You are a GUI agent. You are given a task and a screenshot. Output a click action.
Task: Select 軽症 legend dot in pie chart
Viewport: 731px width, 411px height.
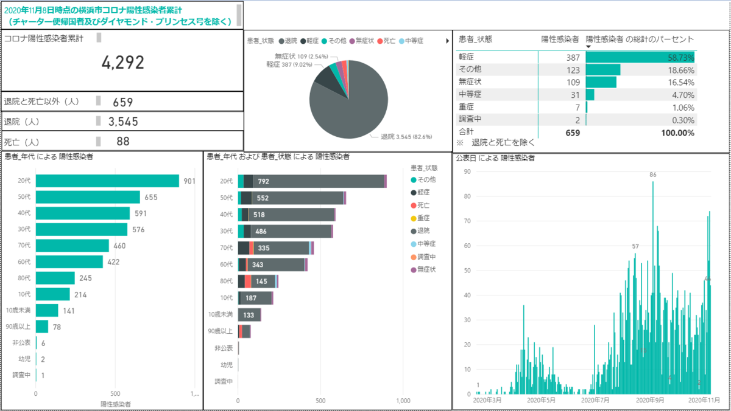pyautogui.click(x=303, y=41)
